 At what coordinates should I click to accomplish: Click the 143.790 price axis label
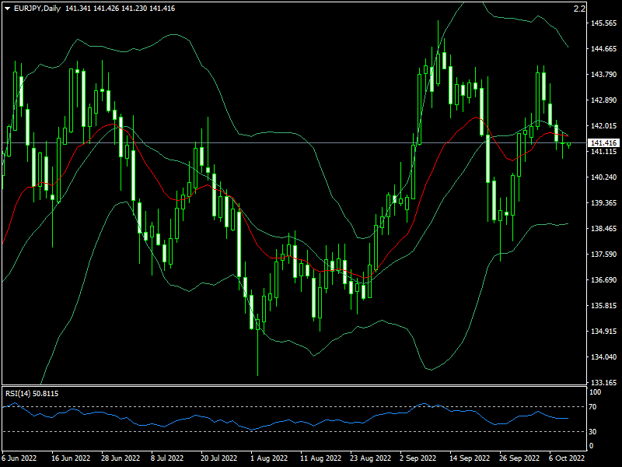coord(604,74)
